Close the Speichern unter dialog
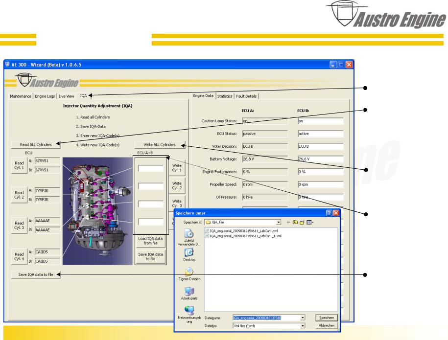Image resolution: width=448 pixels, height=340 pixels. [x=336, y=213]
